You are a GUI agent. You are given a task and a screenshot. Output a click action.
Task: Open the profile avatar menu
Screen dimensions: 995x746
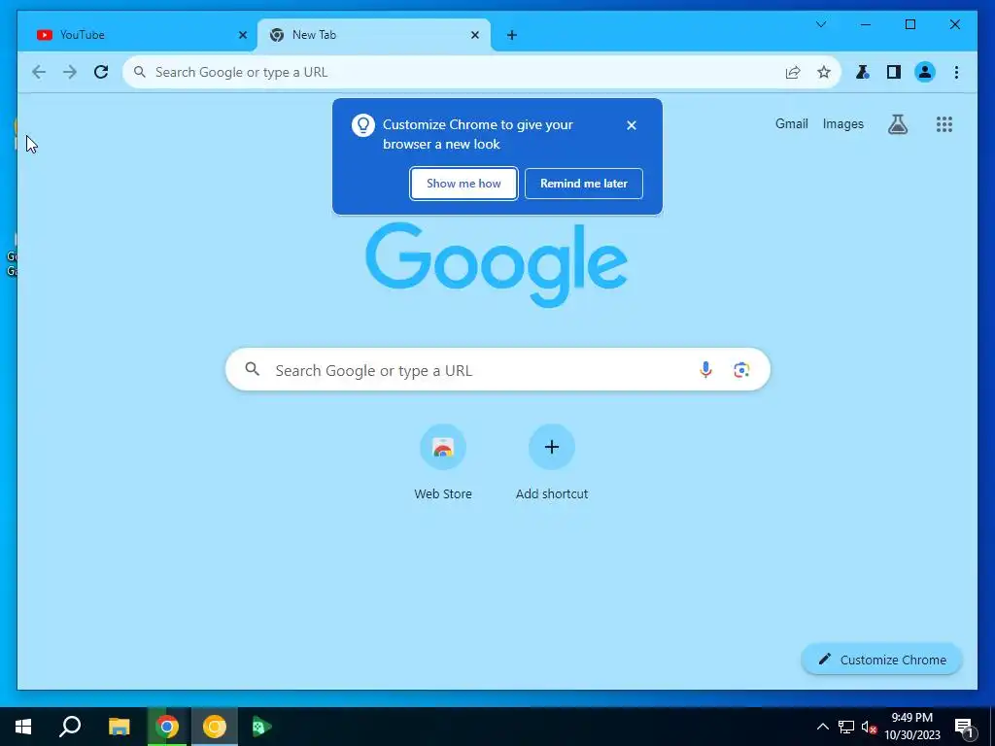pyautogui.click(x=925, y=72)
